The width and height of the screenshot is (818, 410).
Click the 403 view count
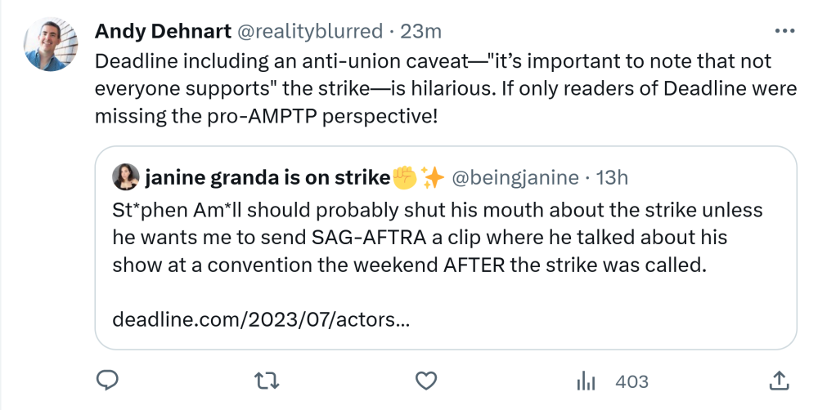(x=631, y=381)
